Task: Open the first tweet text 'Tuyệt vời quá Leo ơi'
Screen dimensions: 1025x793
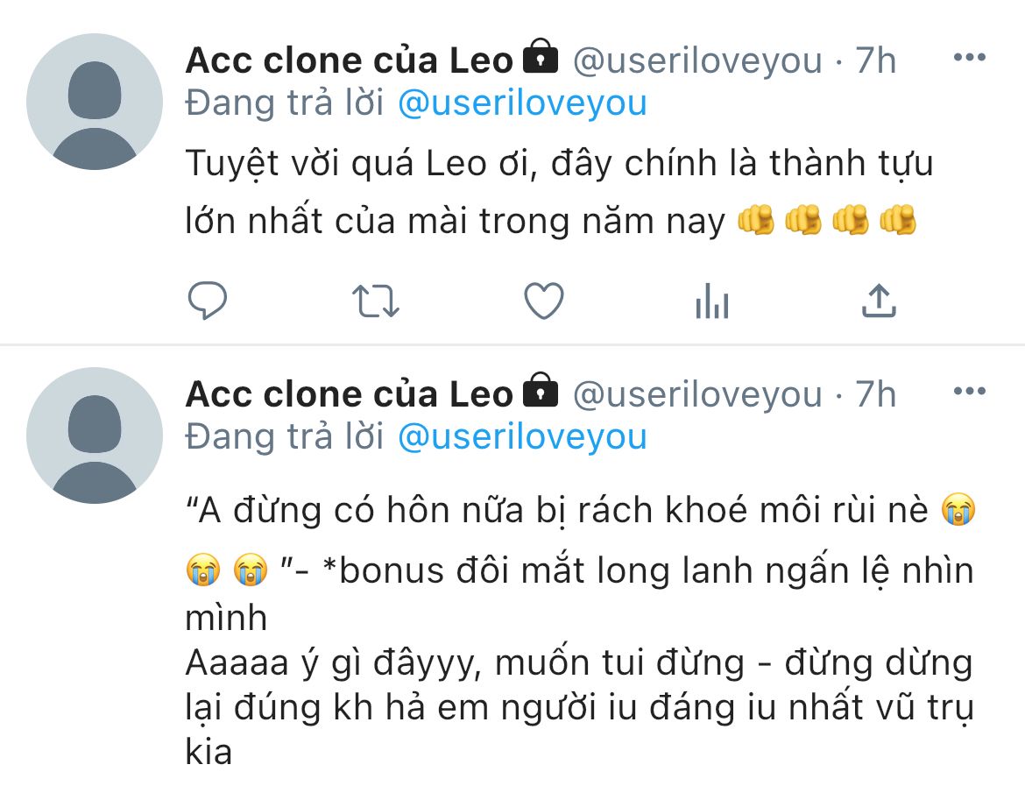Action: tap(558, 164)
